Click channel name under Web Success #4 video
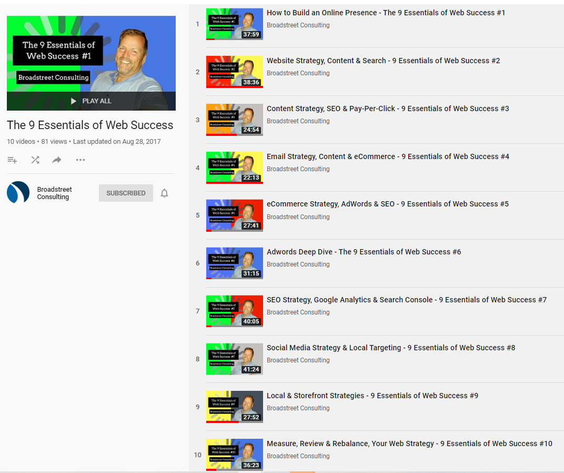 click(298, 169)
